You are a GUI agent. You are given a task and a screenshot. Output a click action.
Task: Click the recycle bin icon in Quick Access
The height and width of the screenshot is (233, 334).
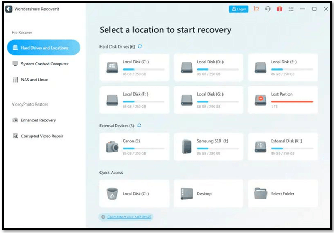112,193
